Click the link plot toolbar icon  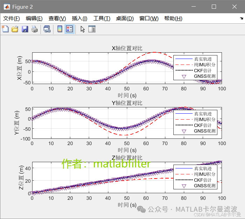pos(47,29)
